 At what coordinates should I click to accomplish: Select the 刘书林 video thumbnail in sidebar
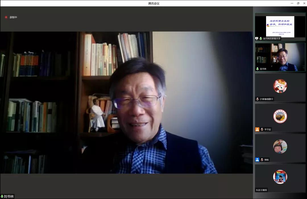(280, 57)
